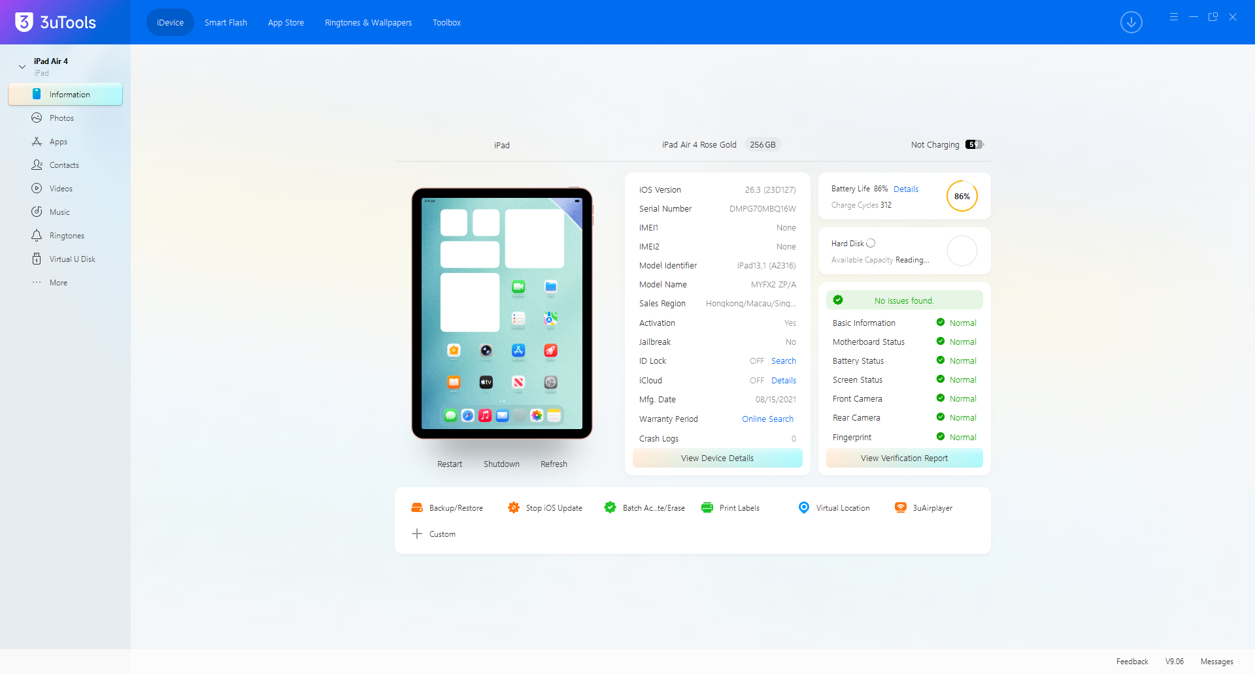Click the Batch Activate/Erase check icon
This screenshot has width=1255, height=674.
click(x=611, y=507)
